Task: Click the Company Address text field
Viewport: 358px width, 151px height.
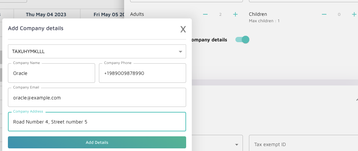Action: coord(97,122)
